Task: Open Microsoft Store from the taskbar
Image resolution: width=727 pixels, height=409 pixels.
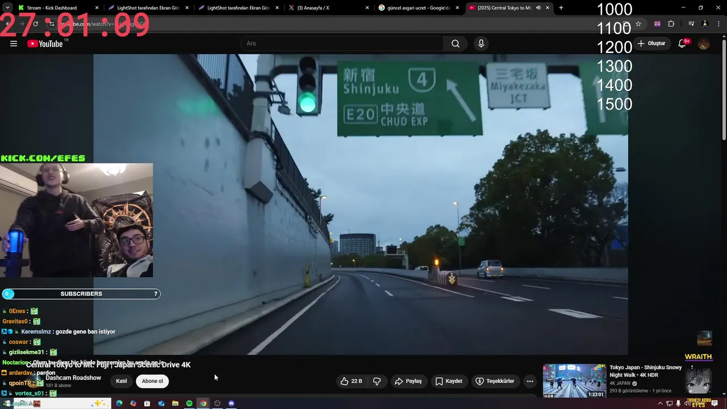Action: 147,403
